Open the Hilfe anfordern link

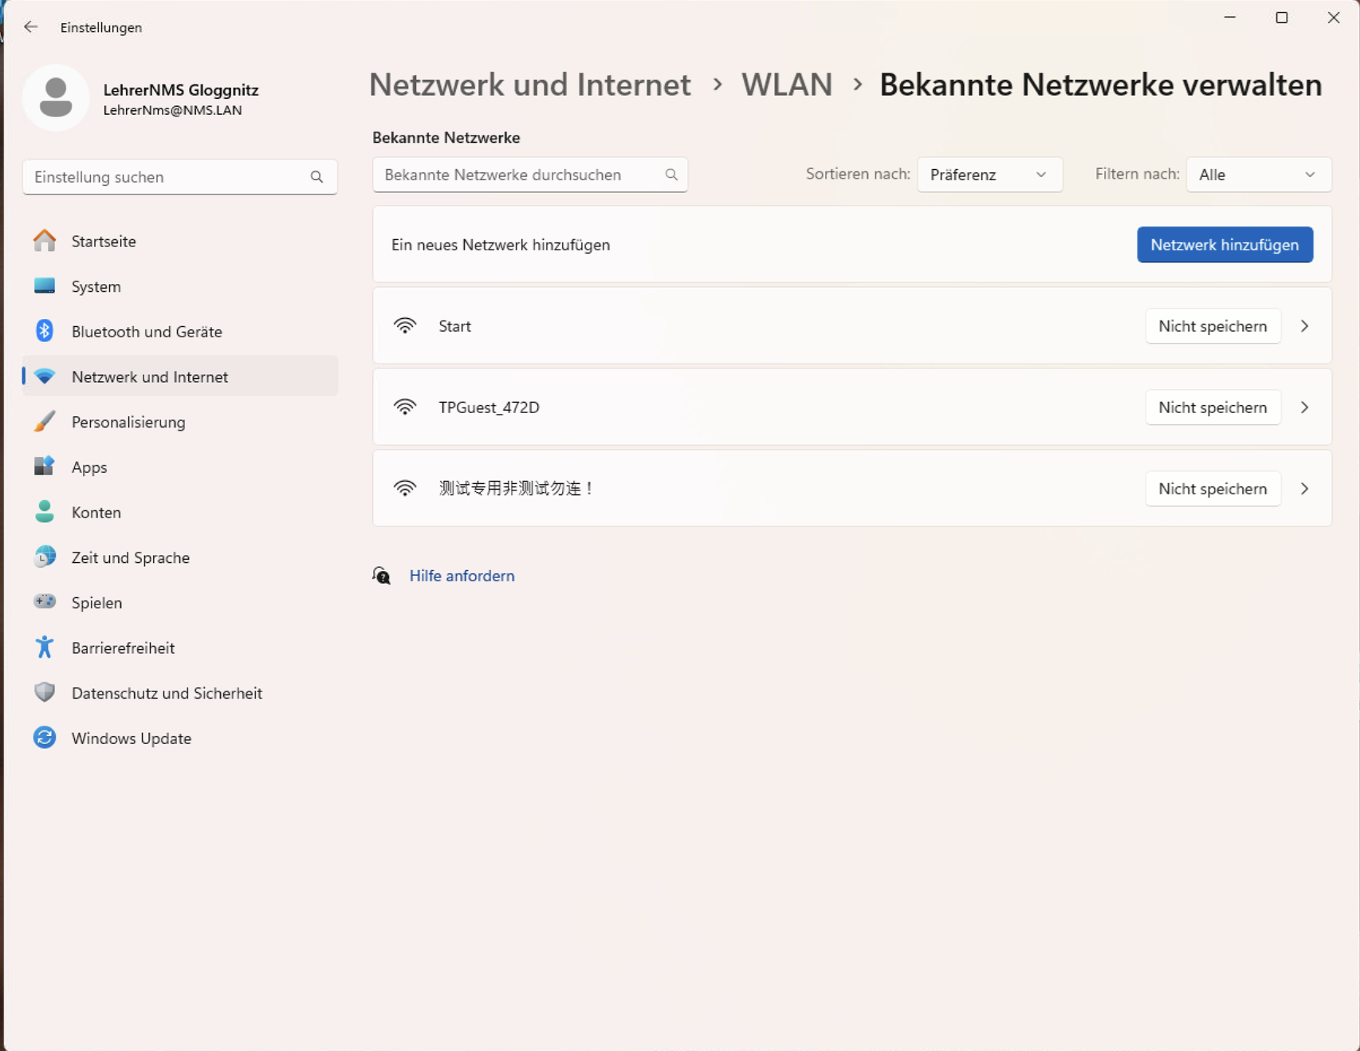(x=462, y=575)
